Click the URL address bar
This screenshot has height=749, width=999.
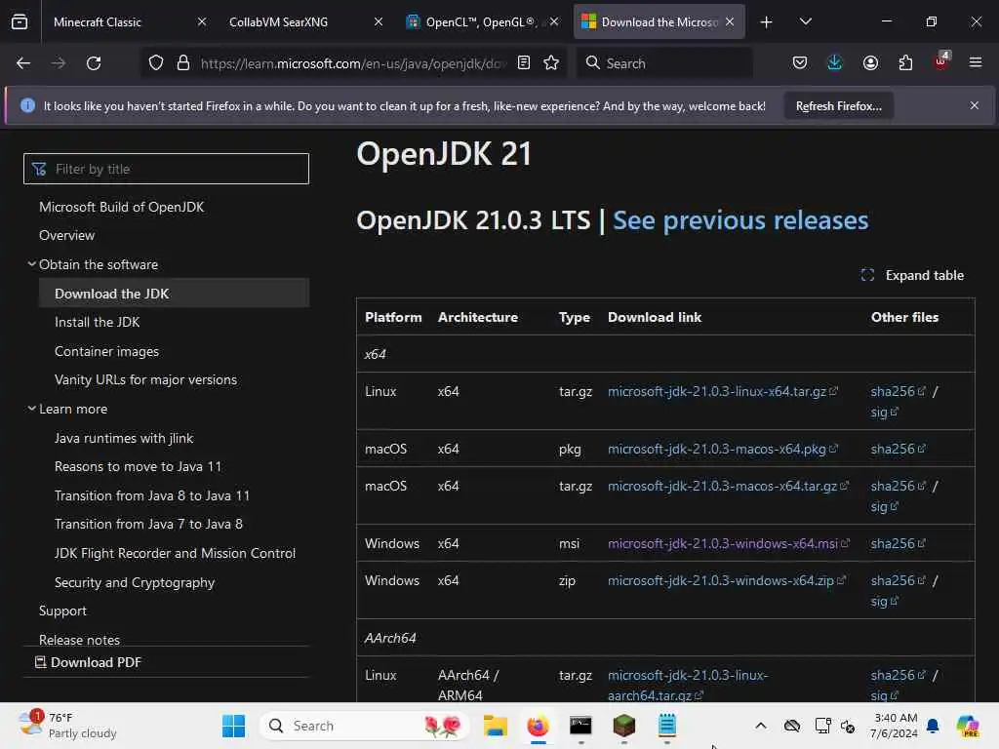(x=352, y=63)
